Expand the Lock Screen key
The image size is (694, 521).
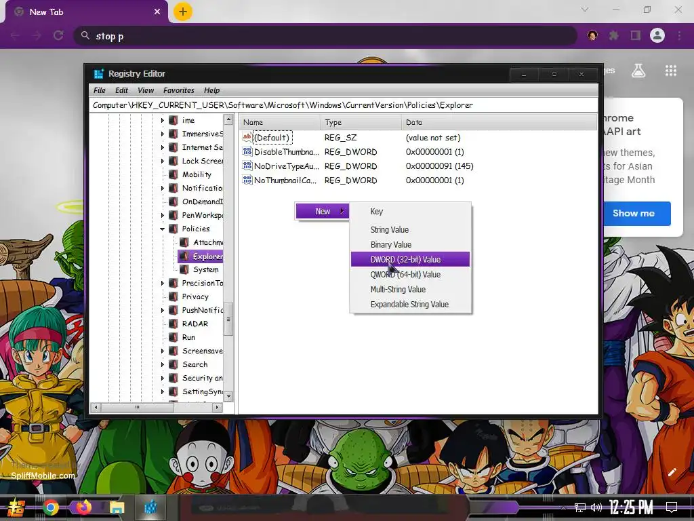point(163,161)
